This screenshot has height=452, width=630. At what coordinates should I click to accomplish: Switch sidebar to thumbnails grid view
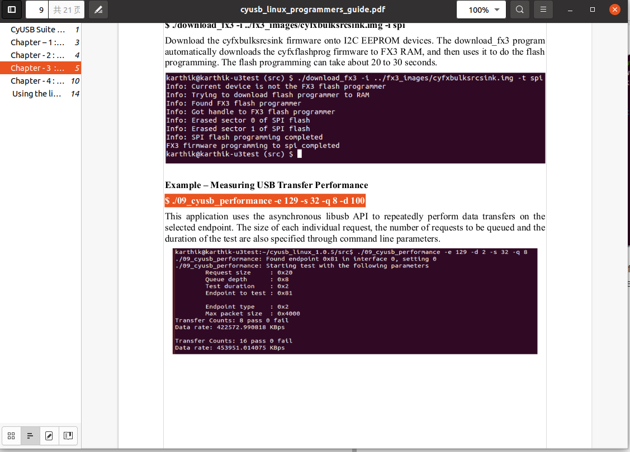[x=11, y=436]
